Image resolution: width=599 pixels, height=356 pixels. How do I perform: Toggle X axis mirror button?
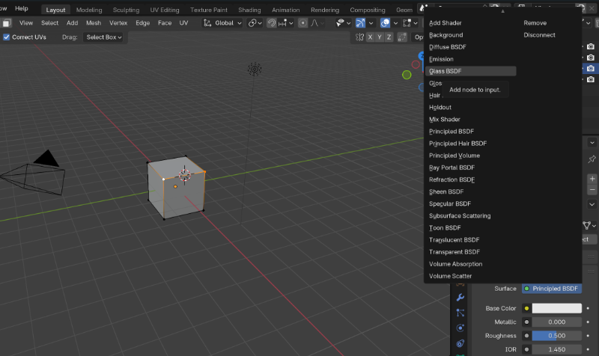pos(370,37)
